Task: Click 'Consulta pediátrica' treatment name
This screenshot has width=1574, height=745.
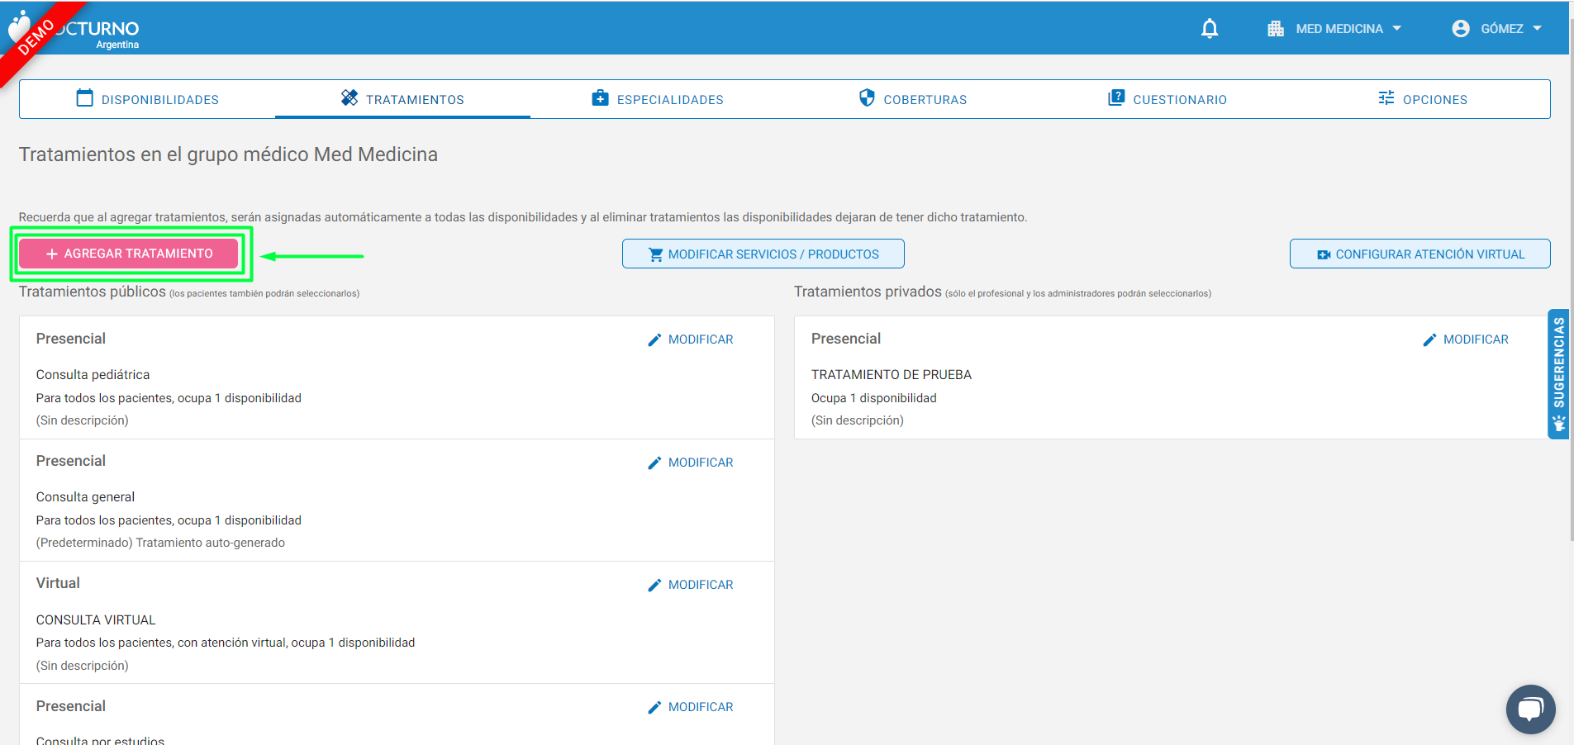Action: click(x=93, y=375)
